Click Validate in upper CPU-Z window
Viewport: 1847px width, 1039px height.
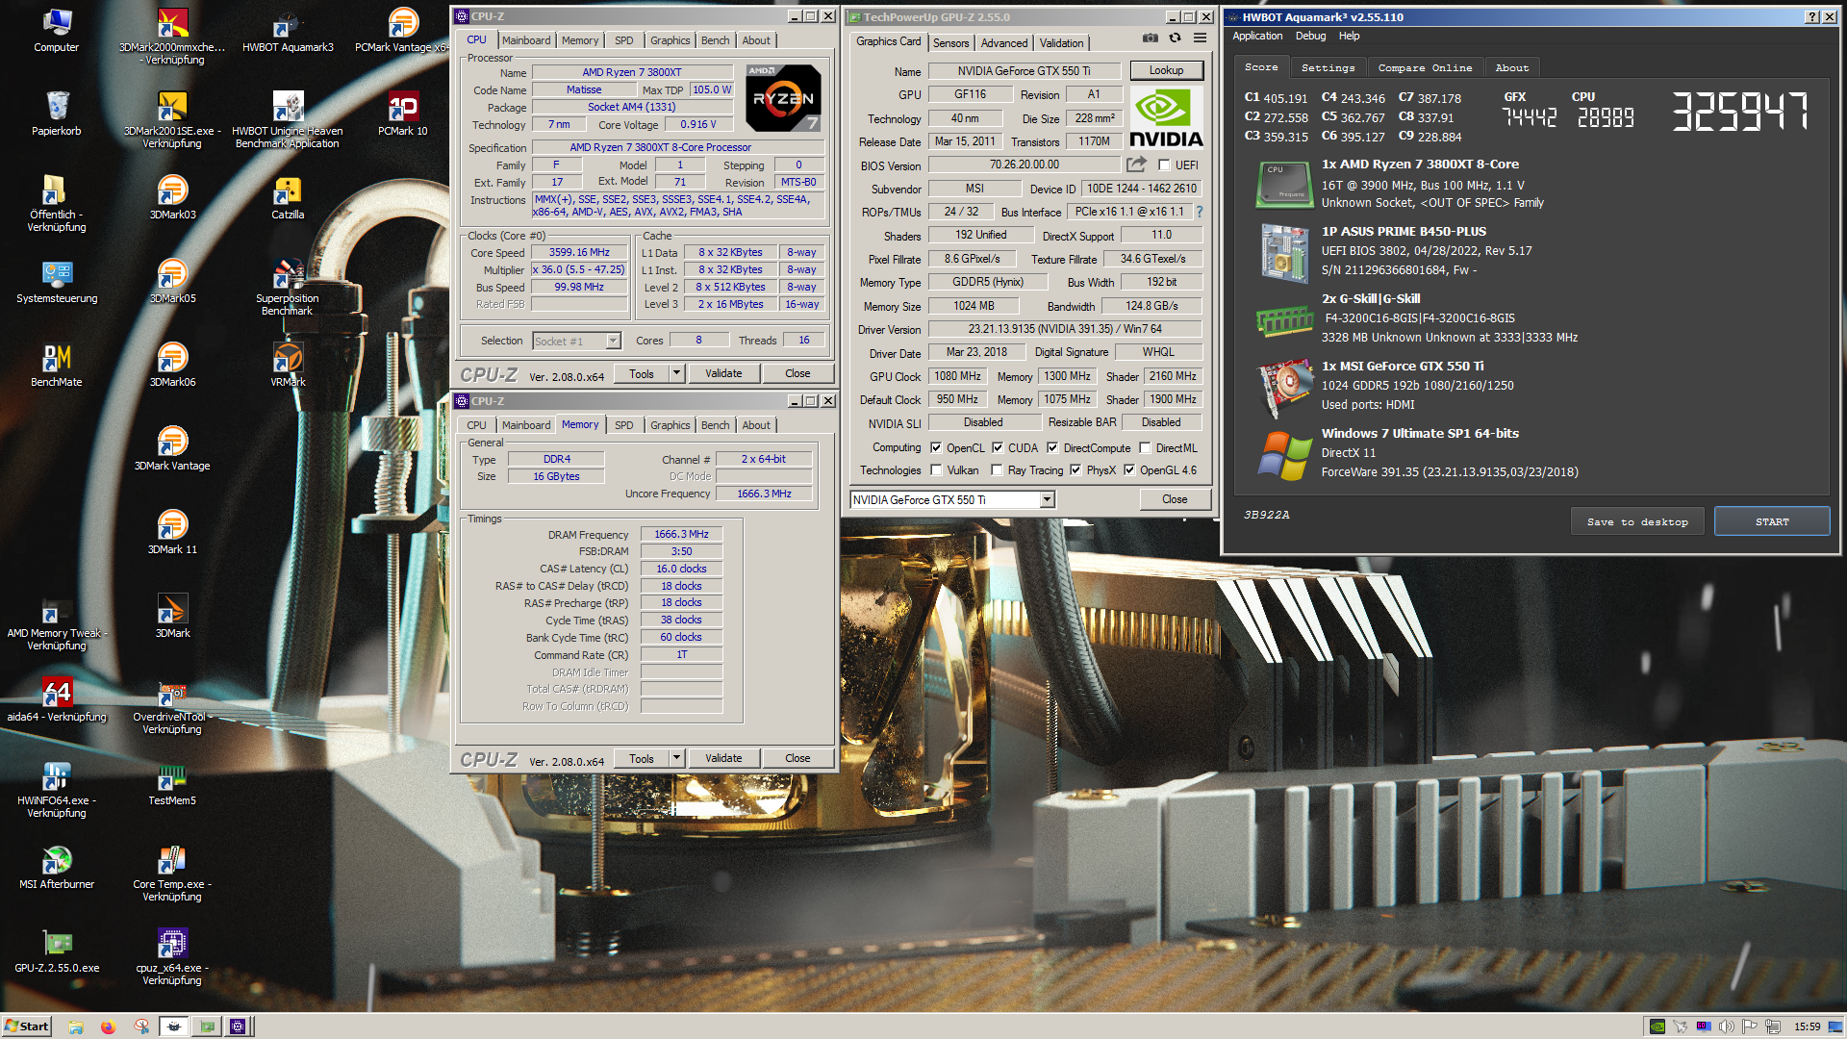pos(723,373)
